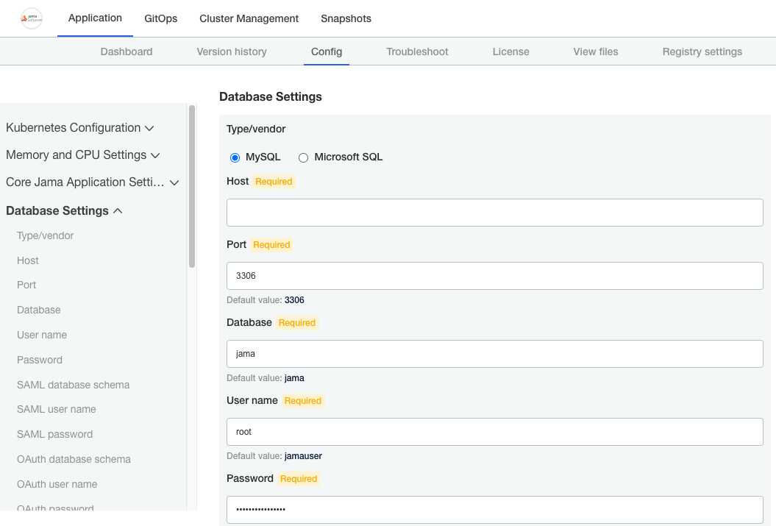Image resolution: width=776 pixels, height=526 pixels.
Task: Open the Troubleshoot sub-tab
Action: pos(417,51)
